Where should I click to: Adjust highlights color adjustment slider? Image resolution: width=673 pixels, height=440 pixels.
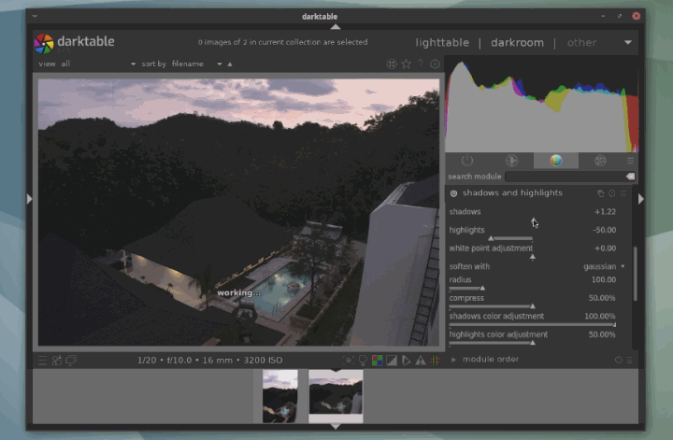(533, 343)
